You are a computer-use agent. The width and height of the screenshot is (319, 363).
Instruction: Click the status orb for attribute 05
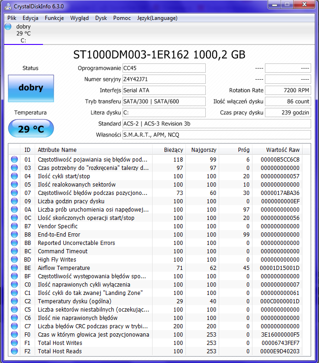(14, 184)
